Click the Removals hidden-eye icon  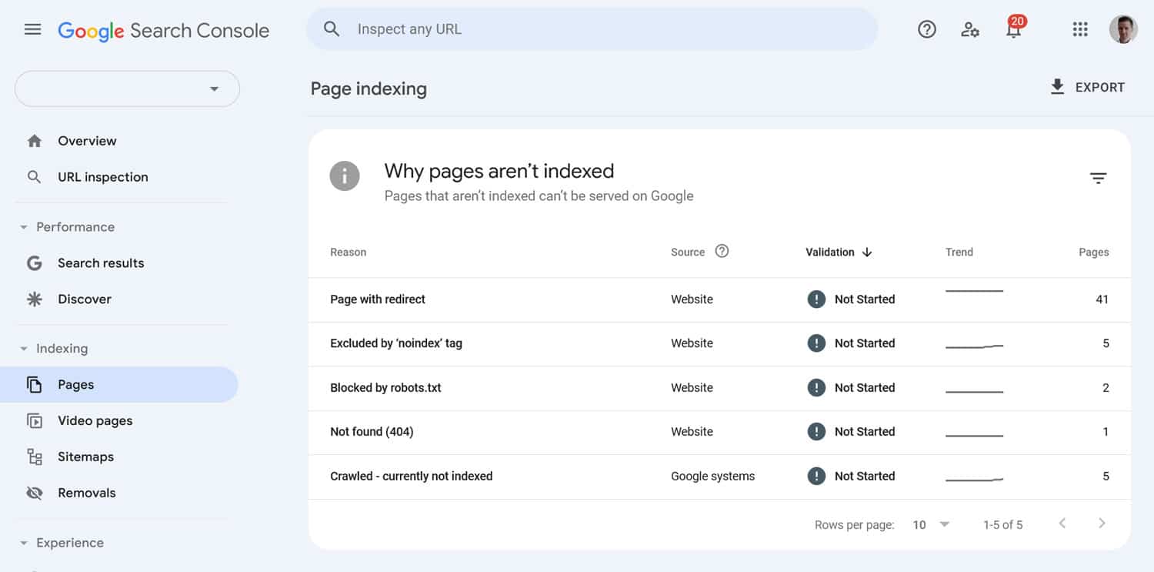[x=34, y=492]
